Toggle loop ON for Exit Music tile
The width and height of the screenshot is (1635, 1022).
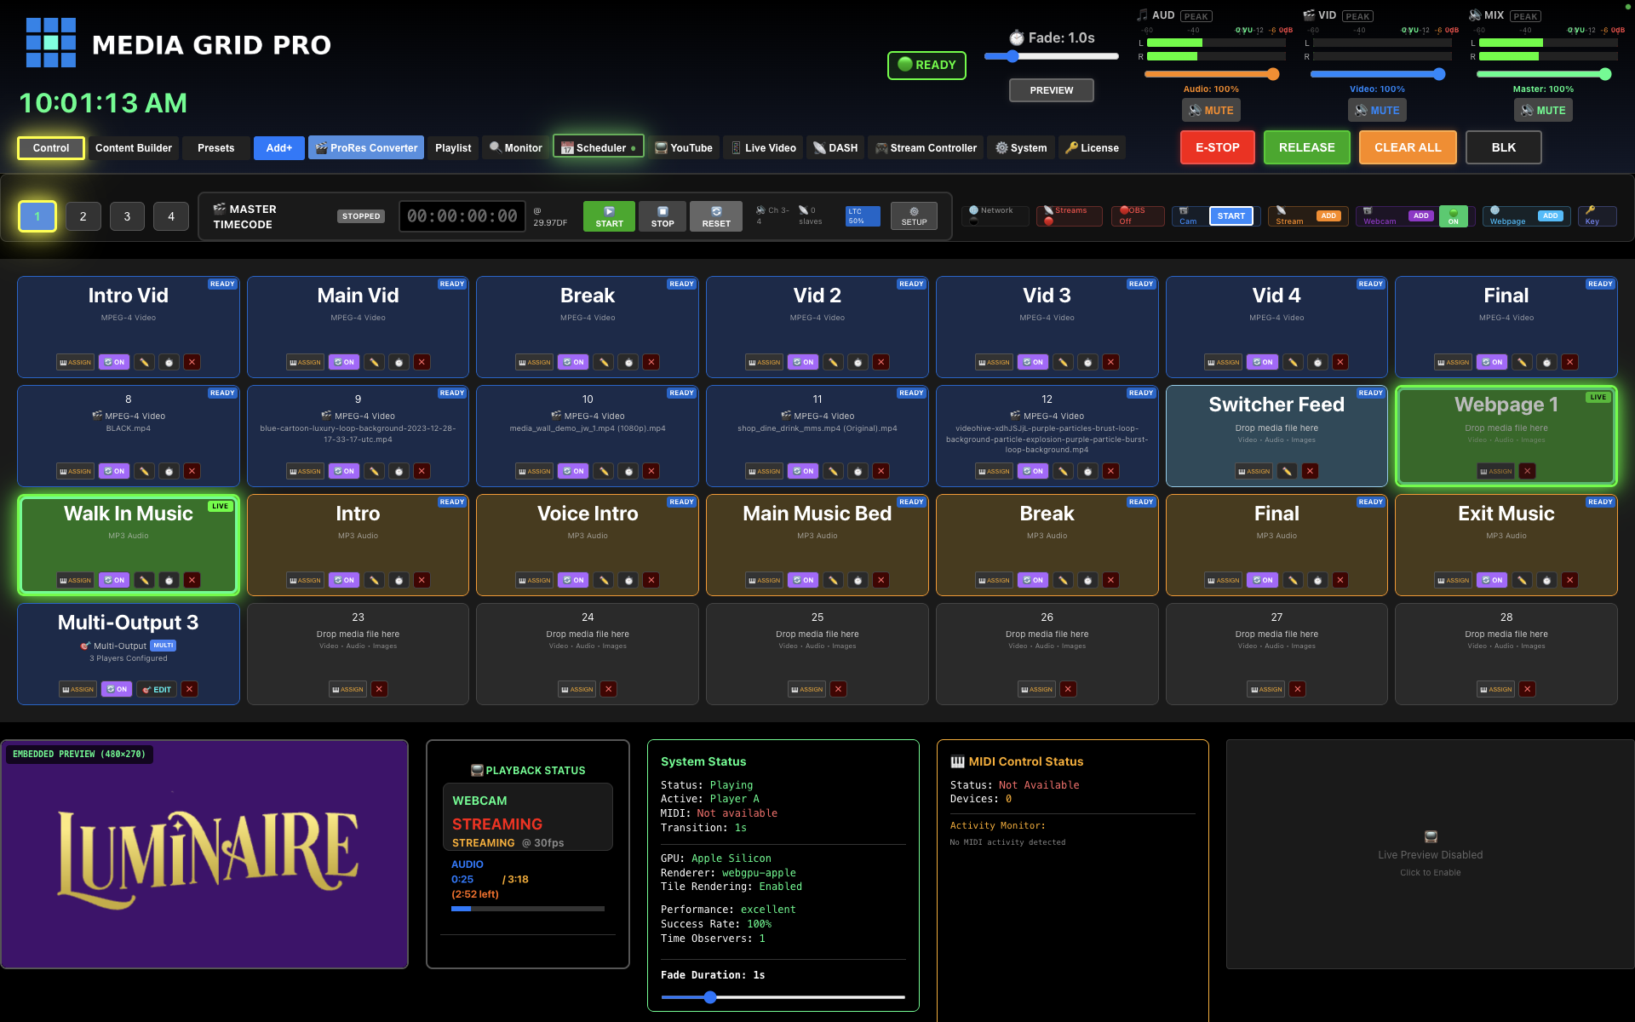point(1492,580)
